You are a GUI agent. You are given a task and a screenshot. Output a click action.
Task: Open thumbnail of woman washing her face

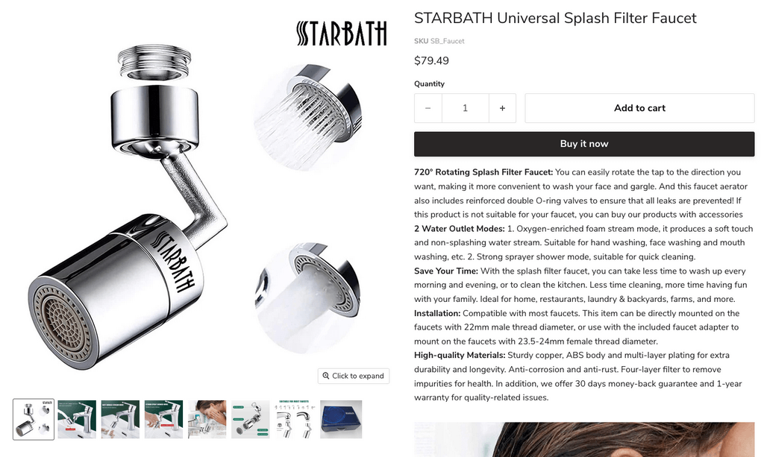click(x=207, y=420)
